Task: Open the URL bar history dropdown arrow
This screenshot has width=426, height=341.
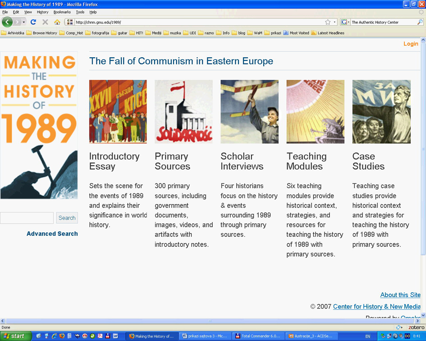Action: tap(334, 22)
